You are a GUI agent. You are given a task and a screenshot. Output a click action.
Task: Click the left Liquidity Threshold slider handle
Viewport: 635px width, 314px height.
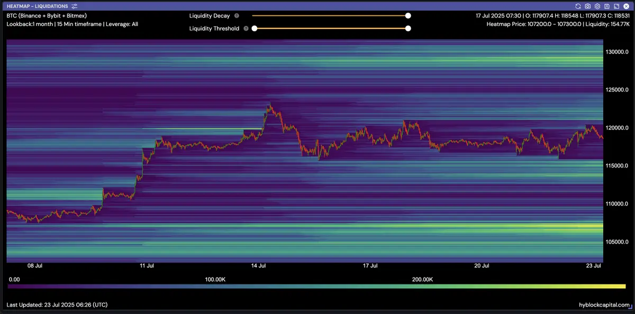254,29
